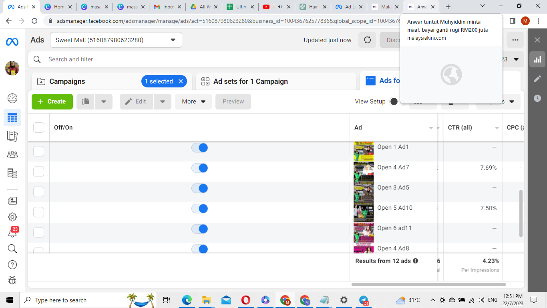
Task: Open a new browser tab
Action: tap(448, 7)
